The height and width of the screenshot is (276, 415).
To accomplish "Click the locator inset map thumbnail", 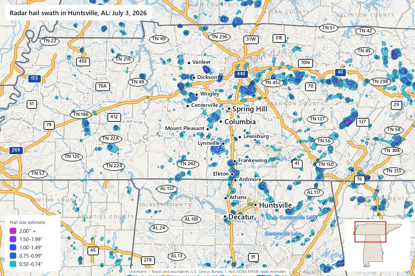I will point(378,245).
